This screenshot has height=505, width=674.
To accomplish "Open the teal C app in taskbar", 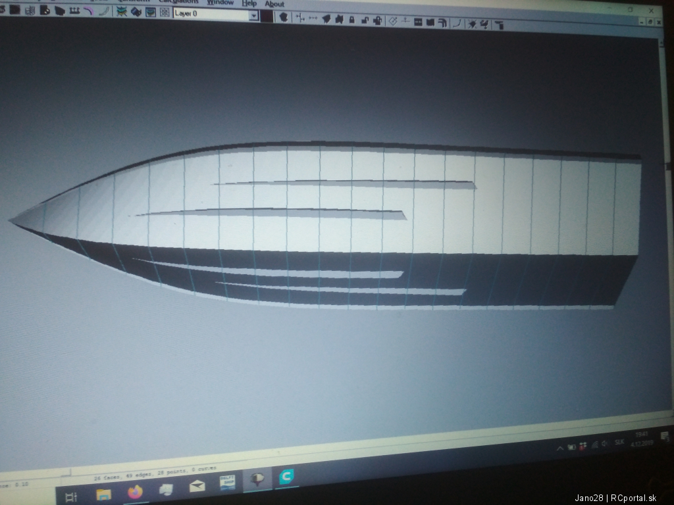I will [x=286, y=477].
